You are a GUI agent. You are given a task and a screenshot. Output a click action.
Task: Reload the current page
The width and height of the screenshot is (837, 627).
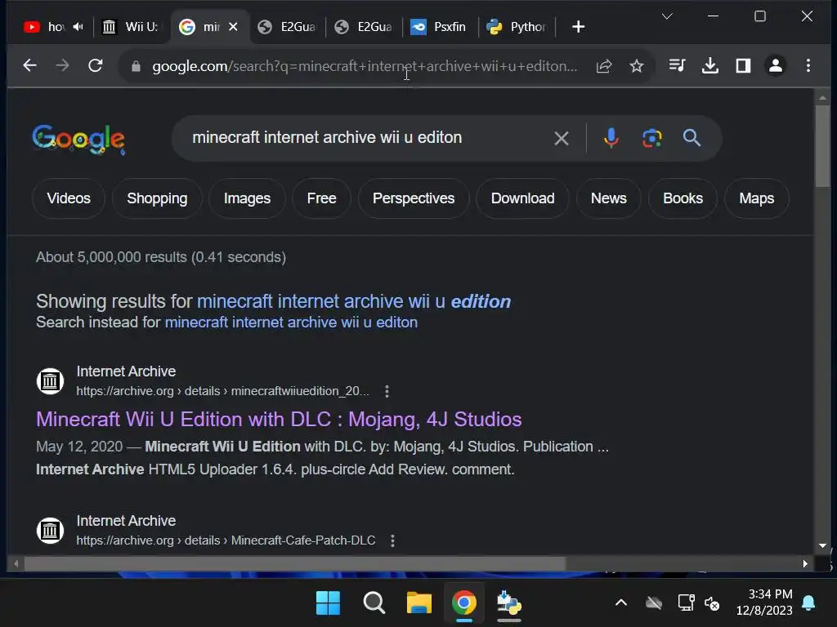(96, 65)
